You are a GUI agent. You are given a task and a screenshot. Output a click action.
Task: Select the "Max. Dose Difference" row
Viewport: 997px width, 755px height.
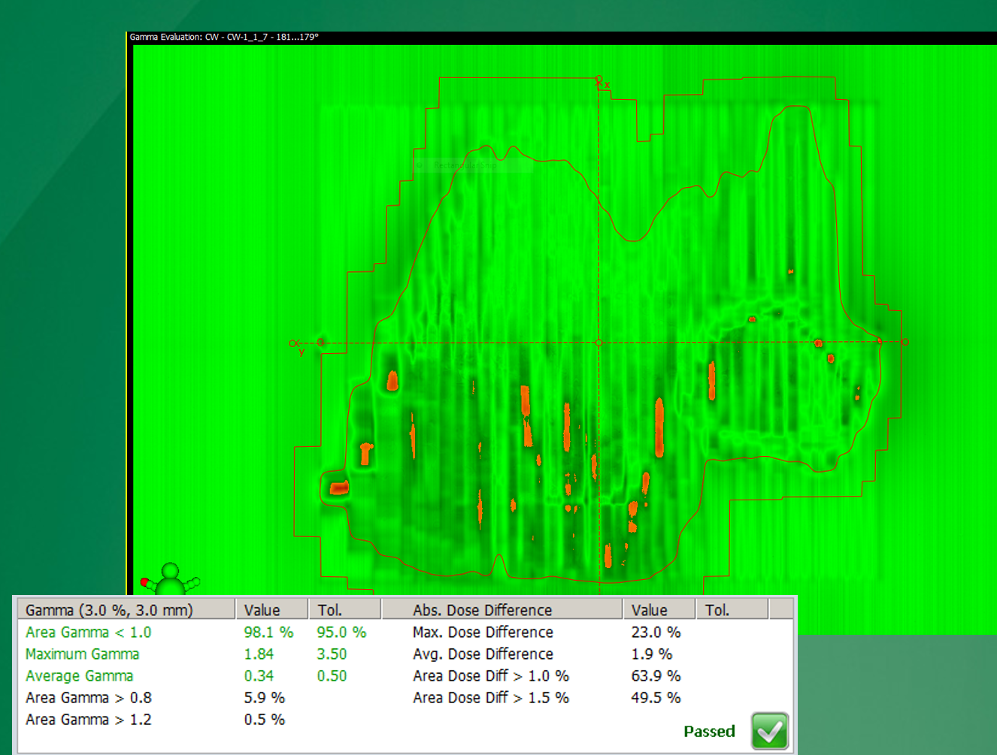click(483, 633)
